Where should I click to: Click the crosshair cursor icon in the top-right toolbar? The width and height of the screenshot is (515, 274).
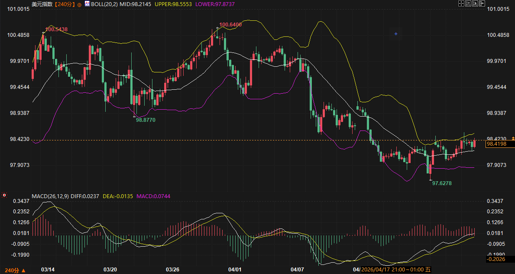click(460, 3)
